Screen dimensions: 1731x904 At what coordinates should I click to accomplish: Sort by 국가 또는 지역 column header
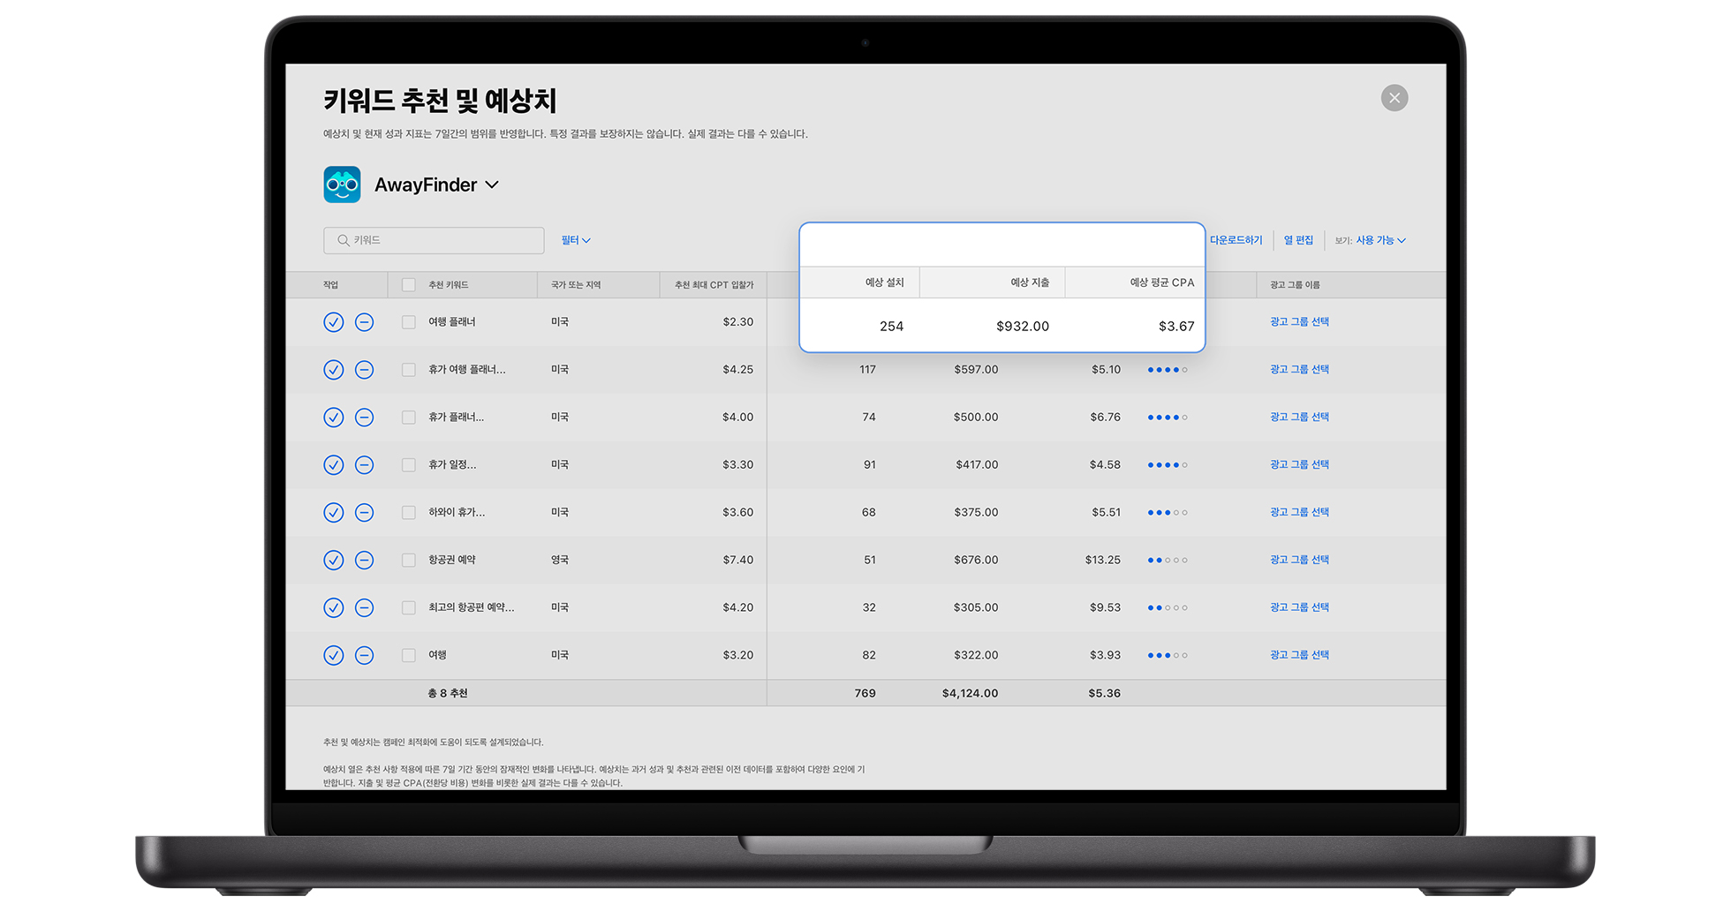click(576, 285)
